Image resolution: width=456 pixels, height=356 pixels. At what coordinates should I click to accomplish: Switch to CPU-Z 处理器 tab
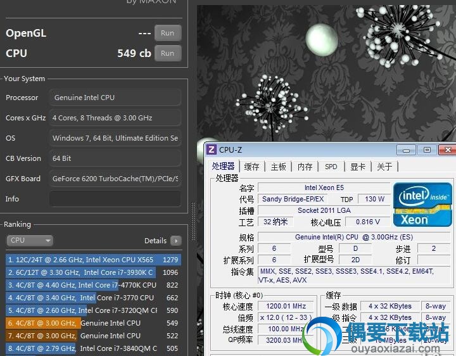click(223, 167)
